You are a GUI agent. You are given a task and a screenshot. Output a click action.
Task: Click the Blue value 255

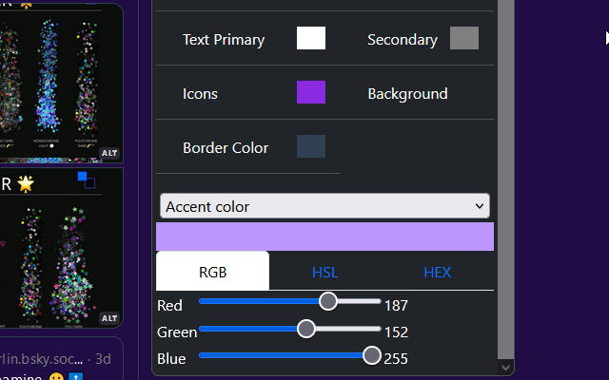pyautogui.click(x=396, y=359)
